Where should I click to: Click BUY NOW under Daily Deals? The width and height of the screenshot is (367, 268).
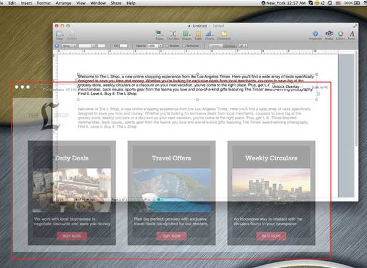click(x=72, y=236)
